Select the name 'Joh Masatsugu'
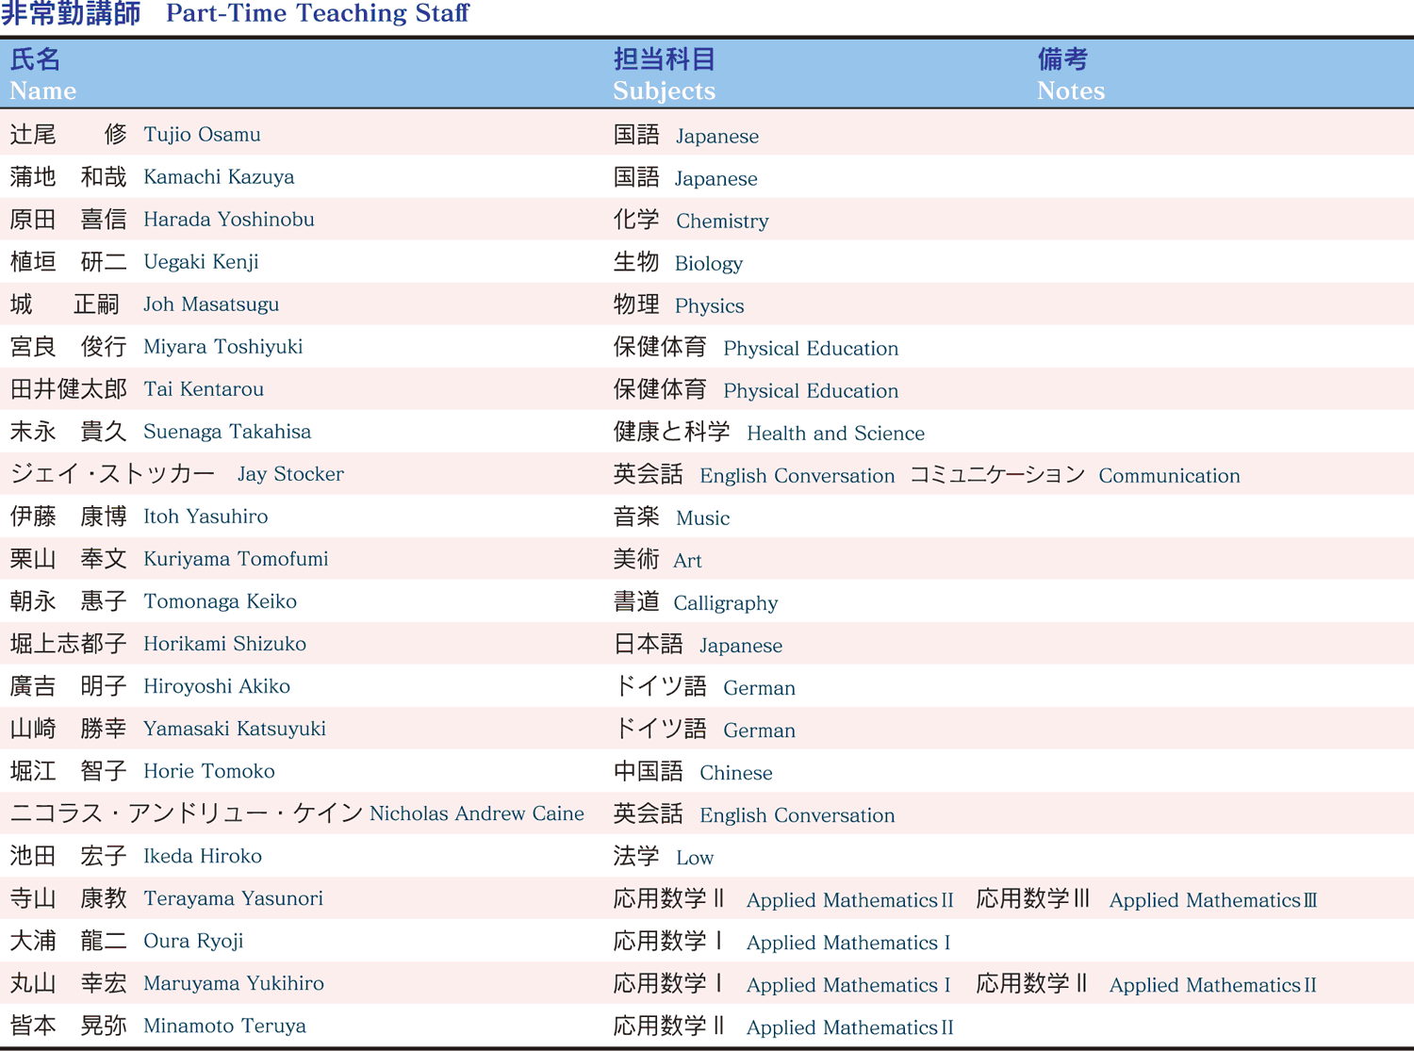Image resolution: width=1414 pixels, height=1051 pixels. tap(211, 304)
